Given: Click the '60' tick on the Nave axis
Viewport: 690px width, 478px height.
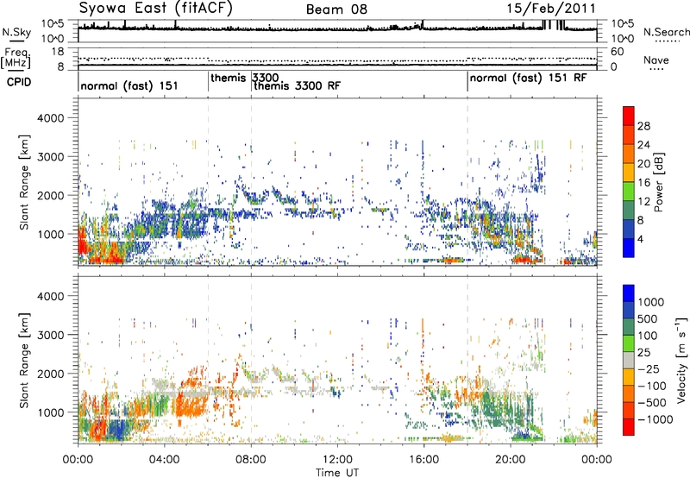Looking at the screenshot, I should tap(618, 52).
